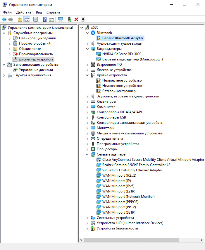The height and width of the screenshot is (250, 205).
Task: Click the Устройства безопасности icon
Action: (93, 228)
